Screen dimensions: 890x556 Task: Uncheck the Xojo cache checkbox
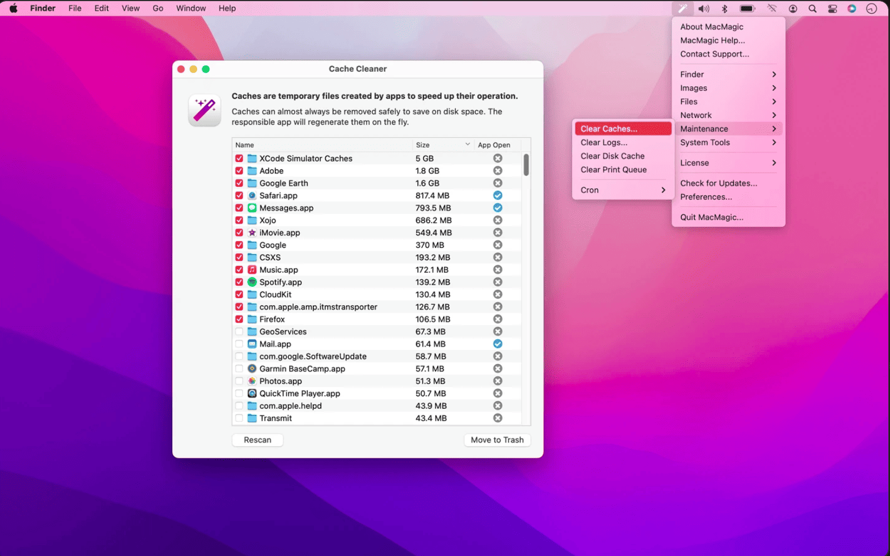click(x=239, y=220)
